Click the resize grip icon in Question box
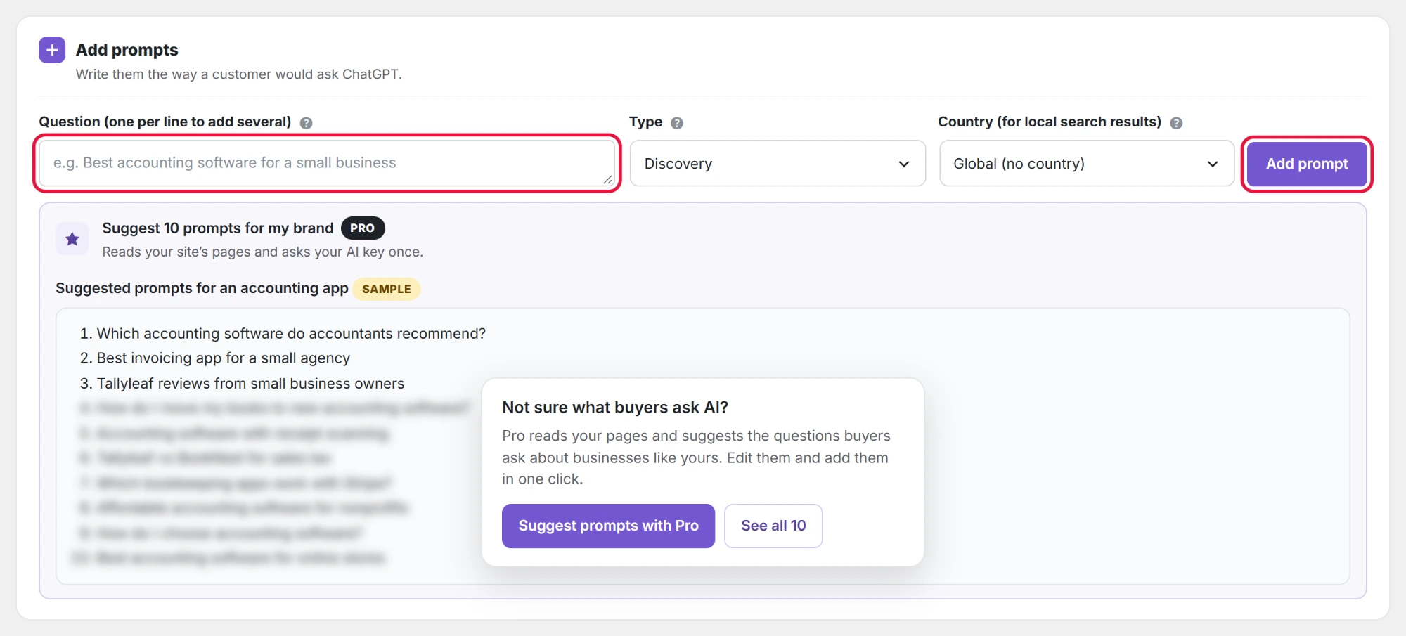This screenshot has width=1406, height=636. click(x=607, y=179)
